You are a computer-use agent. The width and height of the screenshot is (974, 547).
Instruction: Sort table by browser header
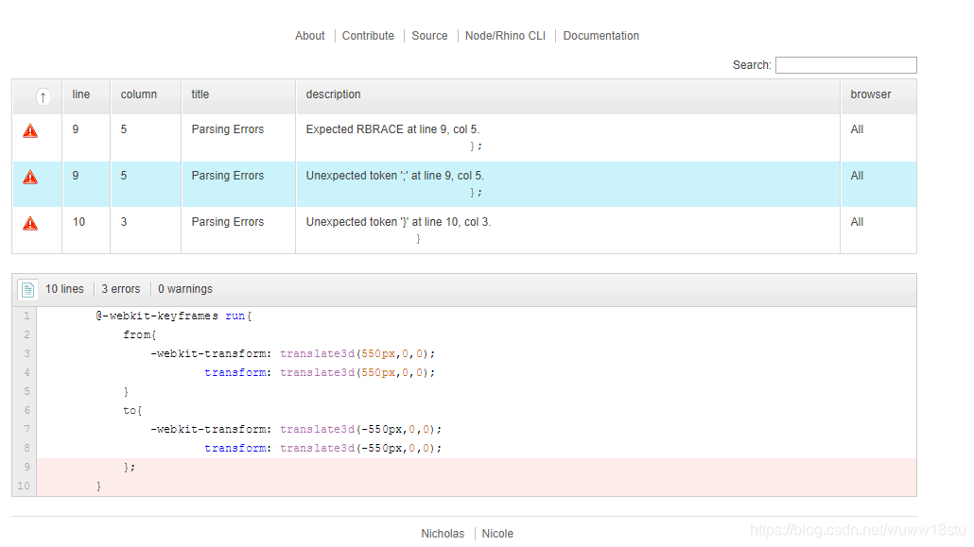[870, 94]
